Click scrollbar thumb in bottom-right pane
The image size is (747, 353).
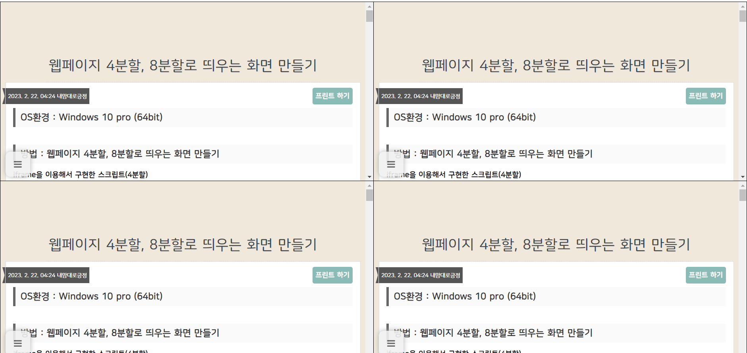coord(743,195)
